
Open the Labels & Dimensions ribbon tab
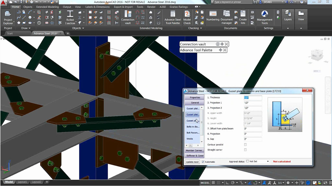pos(97,7)
